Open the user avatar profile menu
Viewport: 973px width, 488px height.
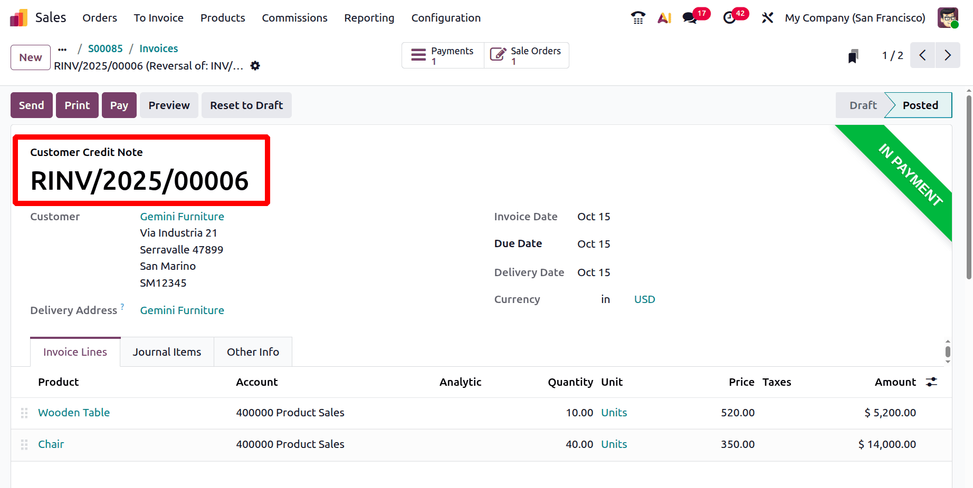(x=948, y=17)
